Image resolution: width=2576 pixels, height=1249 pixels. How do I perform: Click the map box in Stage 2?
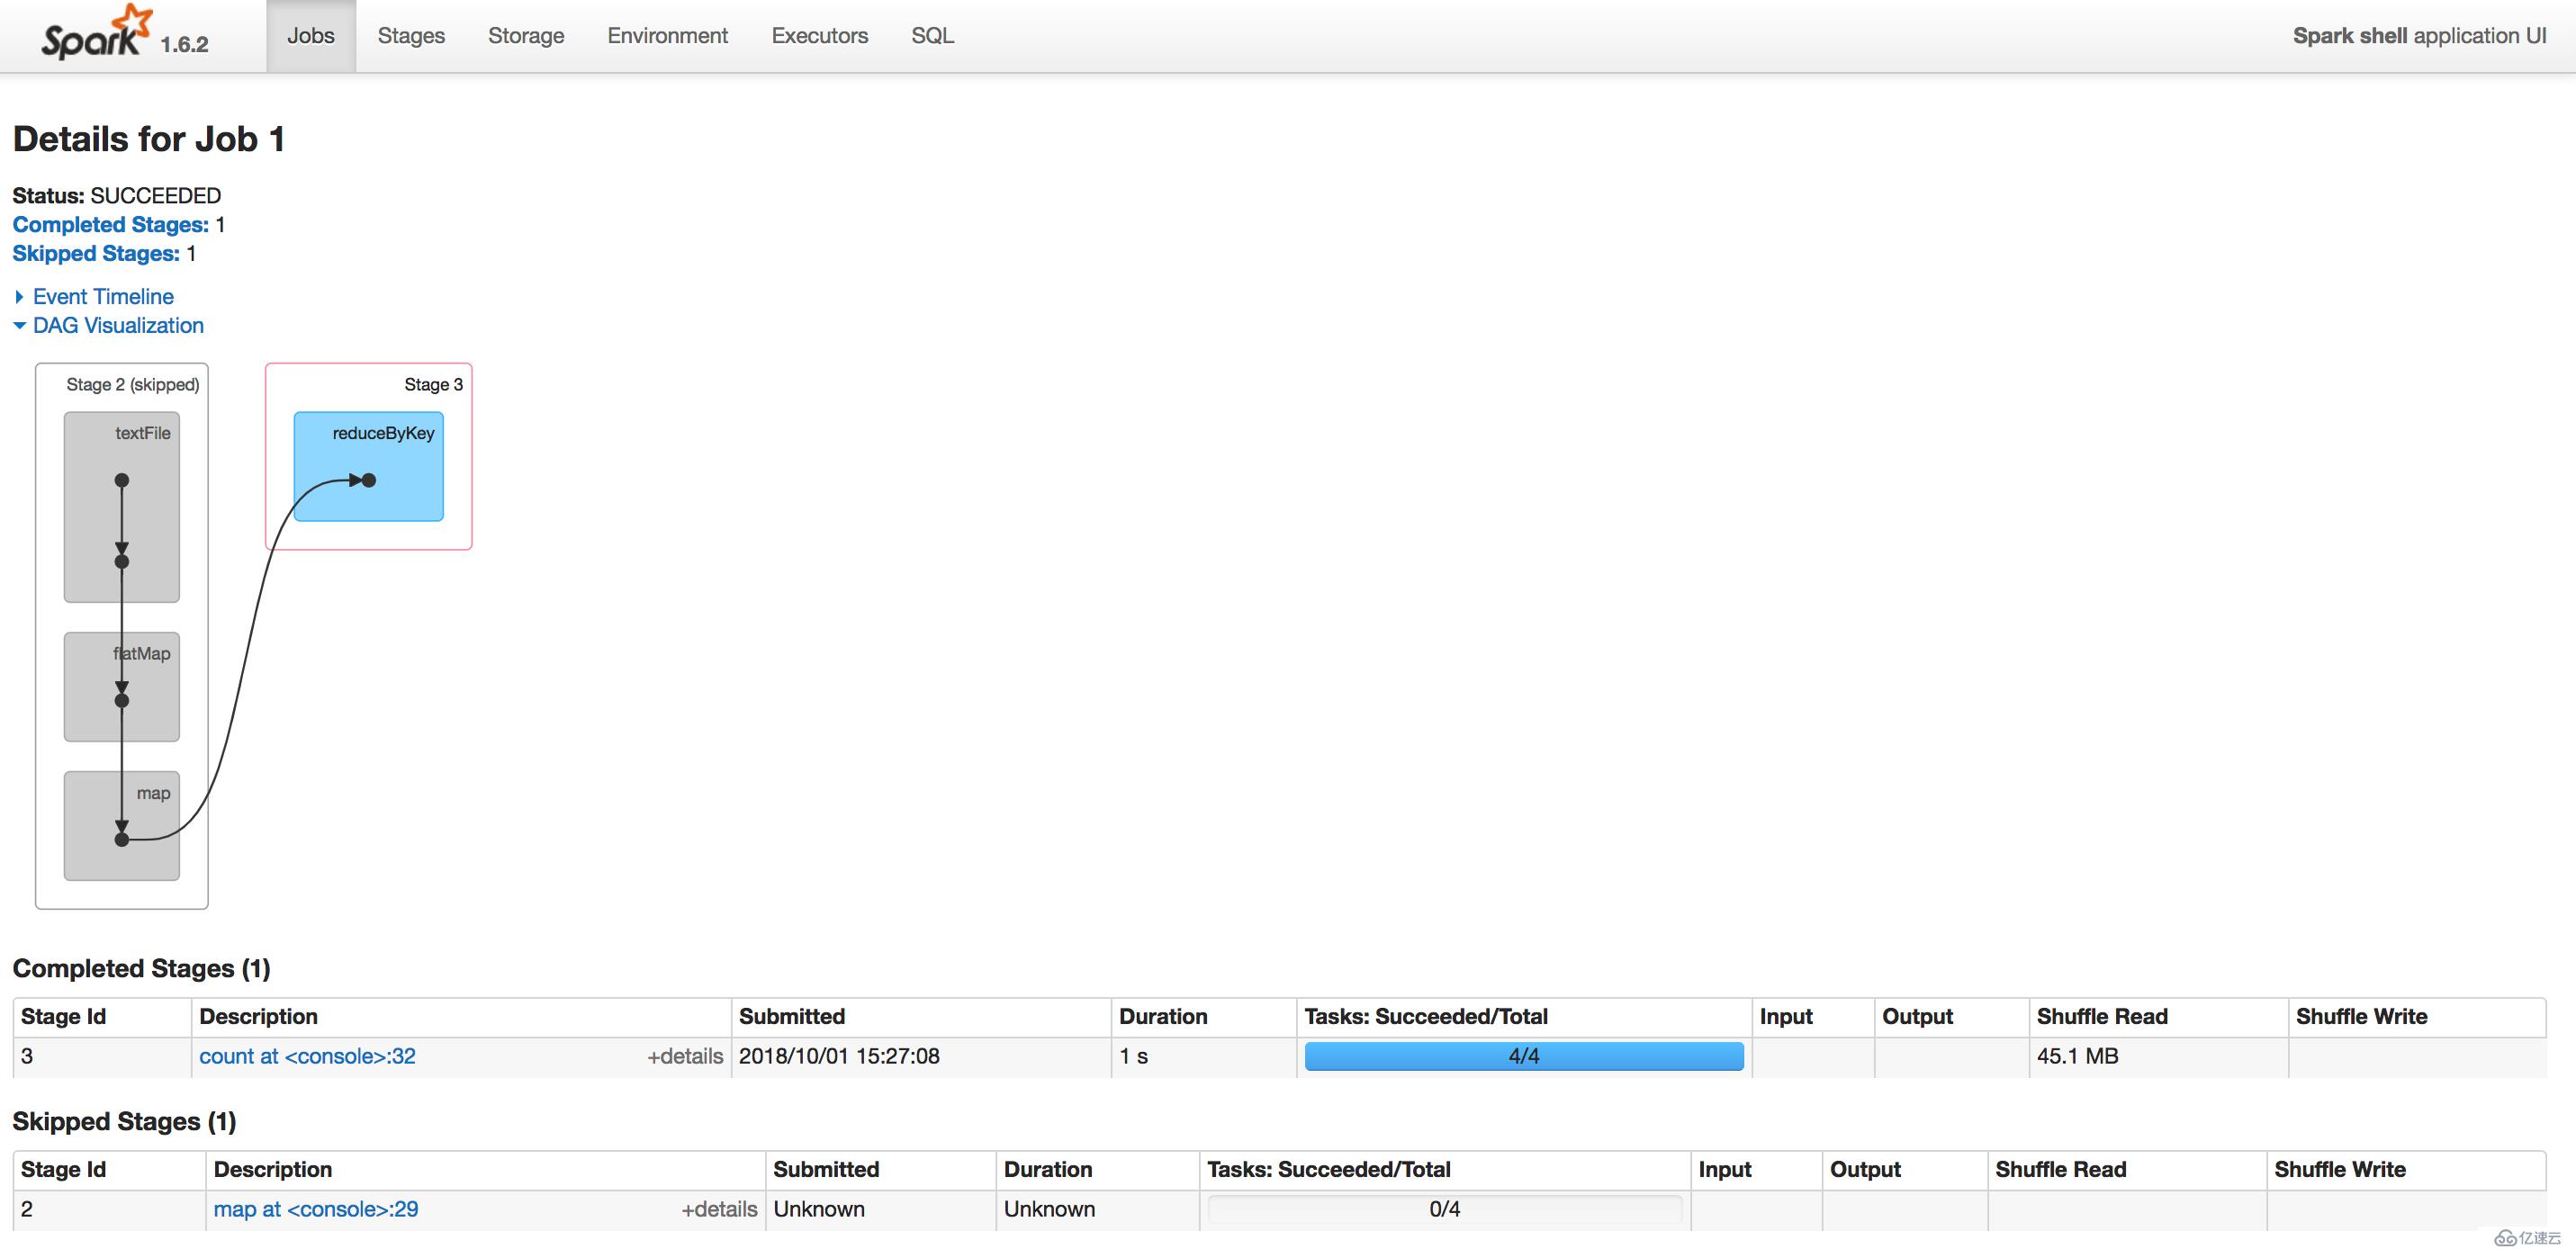122,826
